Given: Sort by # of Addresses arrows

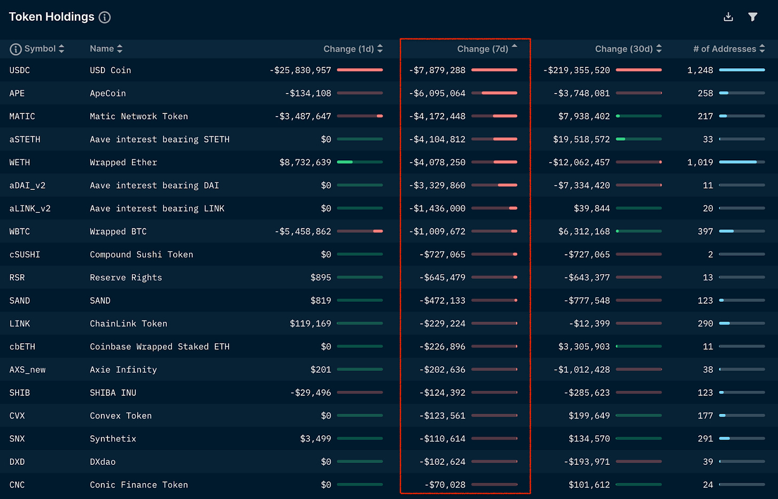Looking at the screenshot, I should coord(762,49).
